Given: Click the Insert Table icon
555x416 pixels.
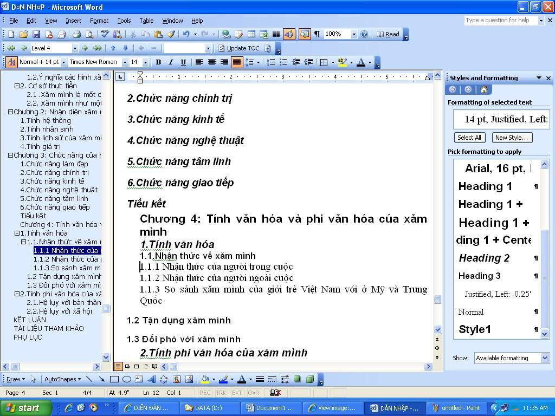Looking at the screenshot, I should coord(251,34).
